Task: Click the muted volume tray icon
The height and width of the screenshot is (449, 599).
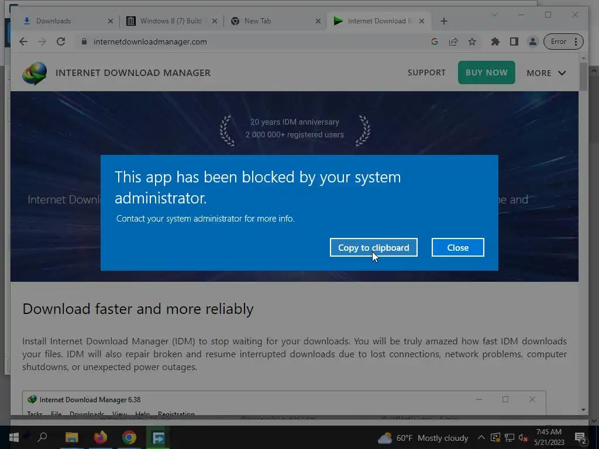Action: [x=523, y=438]
